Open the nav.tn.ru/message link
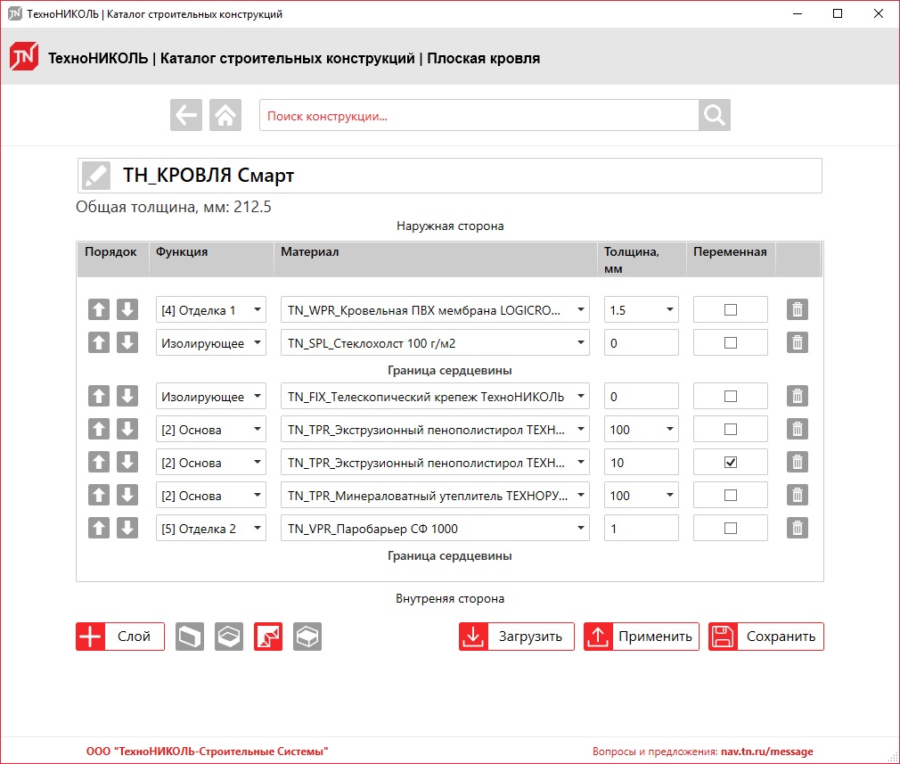Viewport: 900px width, 764px height. 766,752
